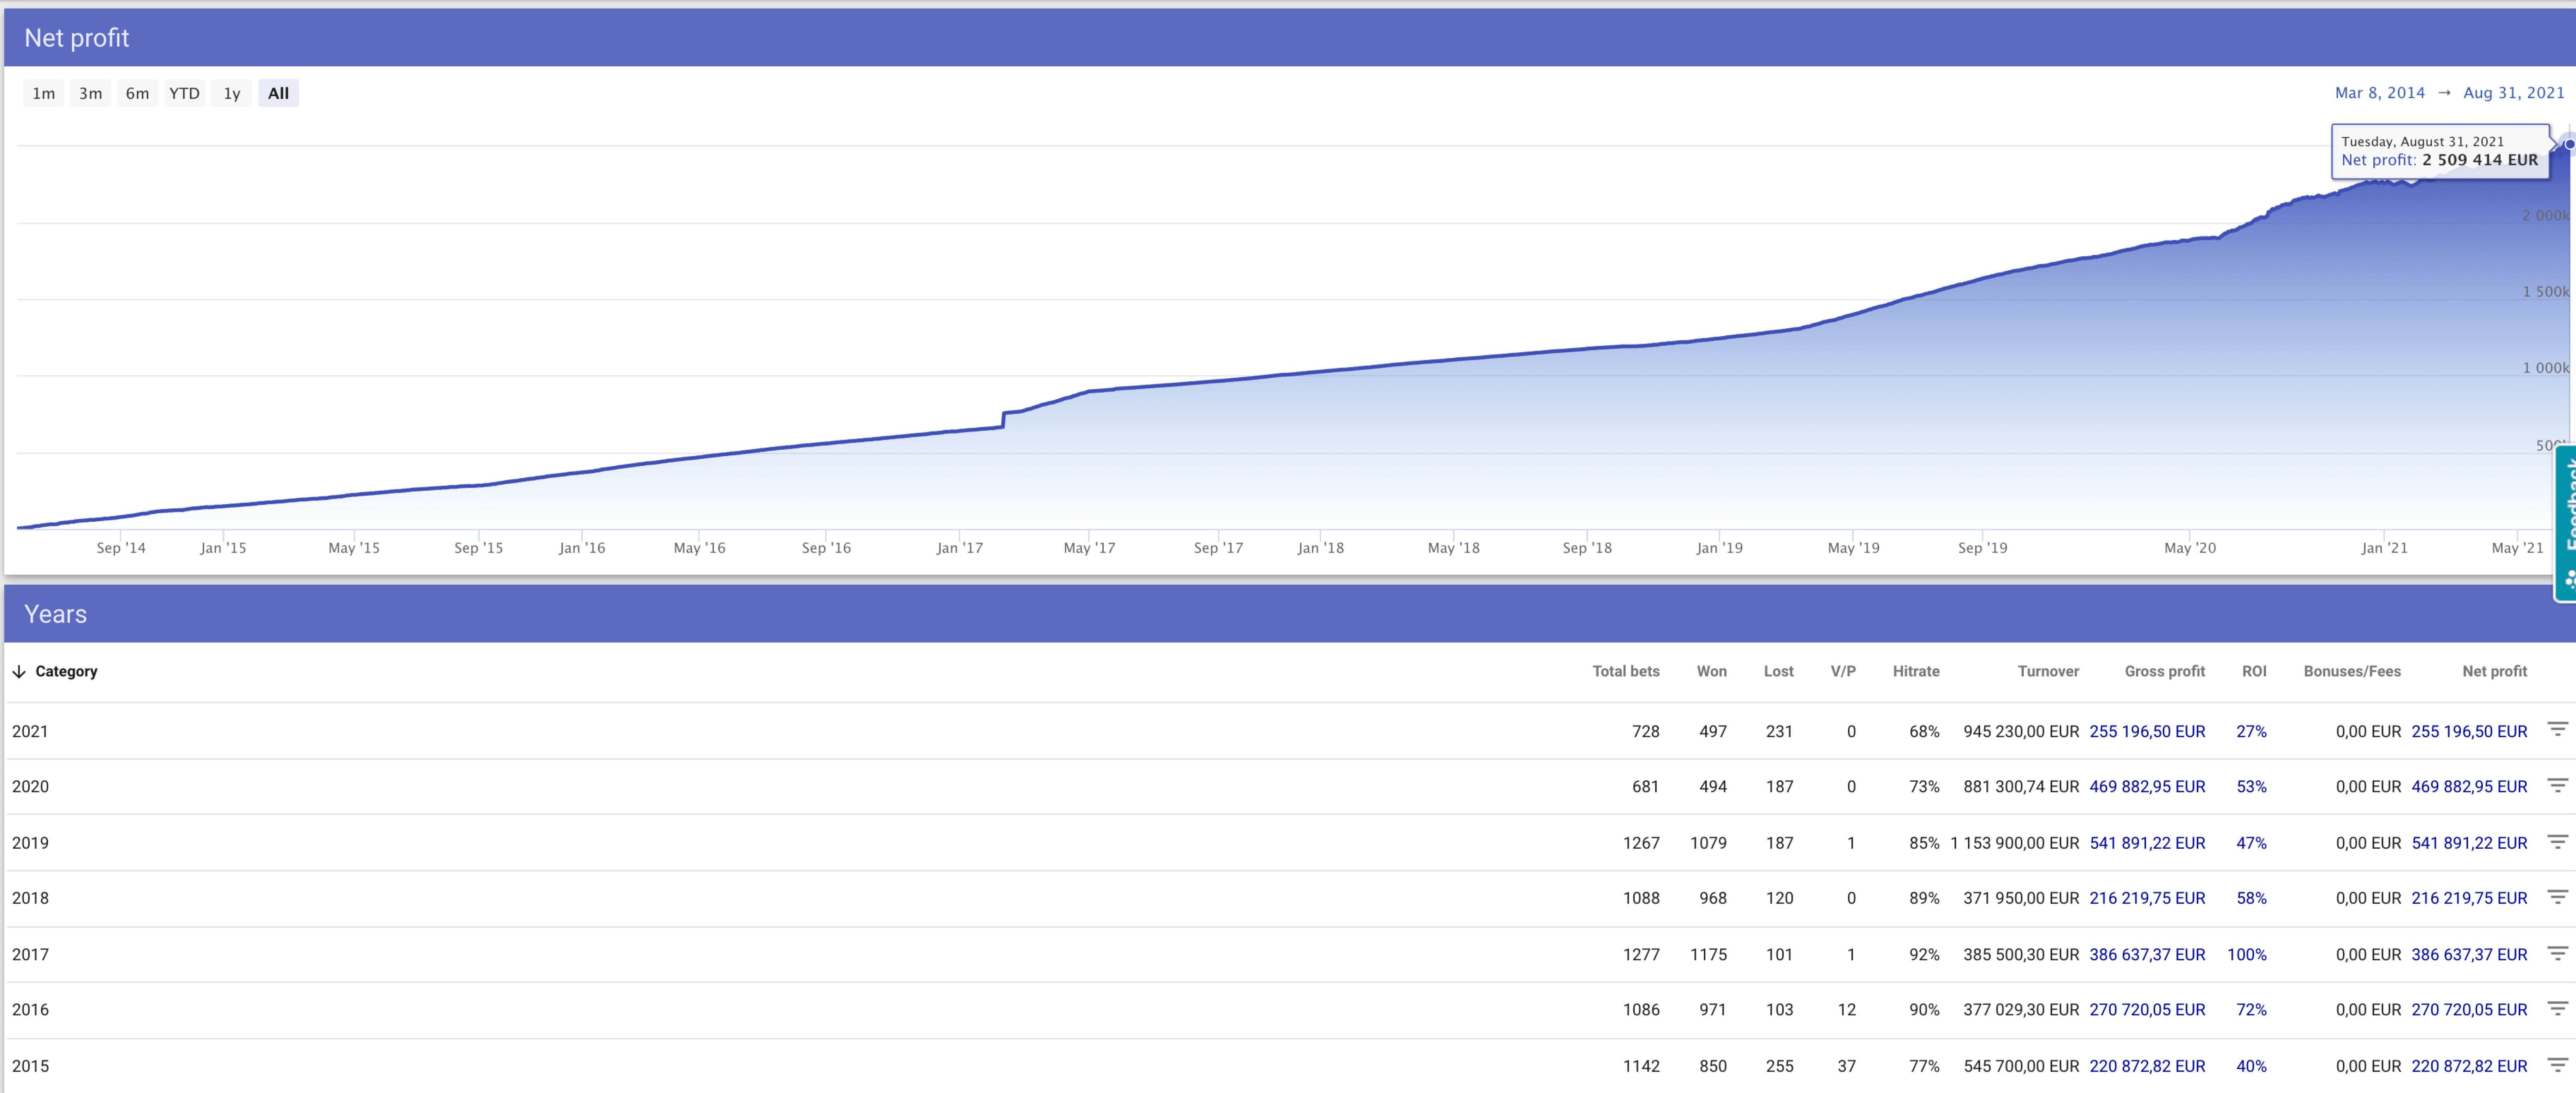The width and height of the screenshot is (2576, 1093).
Task: Click the 2015 year row label
Action: click(30, 1066)
